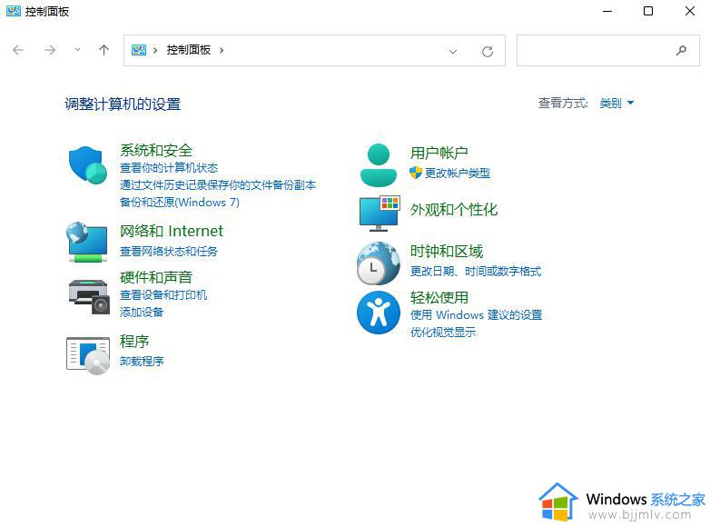The height and width of the screenshot is (527, 710).
Task: Open 程序 category heading
Action: (x=134, y=342)
